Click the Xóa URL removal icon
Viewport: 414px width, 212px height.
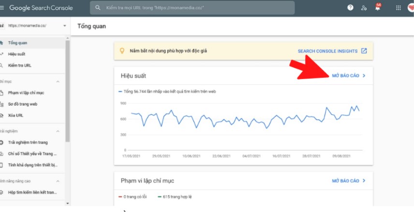pyautogui.click(x=1, y=116)
